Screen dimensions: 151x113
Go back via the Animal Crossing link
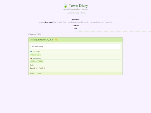[72, 13]
